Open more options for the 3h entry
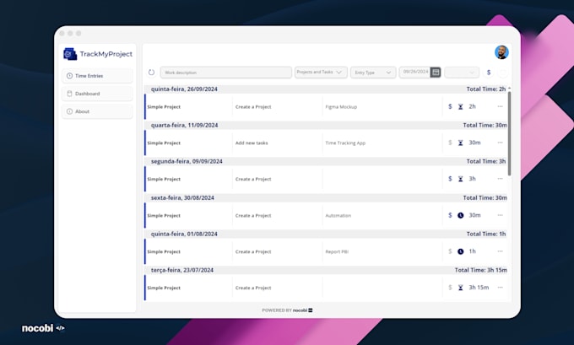Viewport: 574px width, 345px height. [x=500, y=179]
